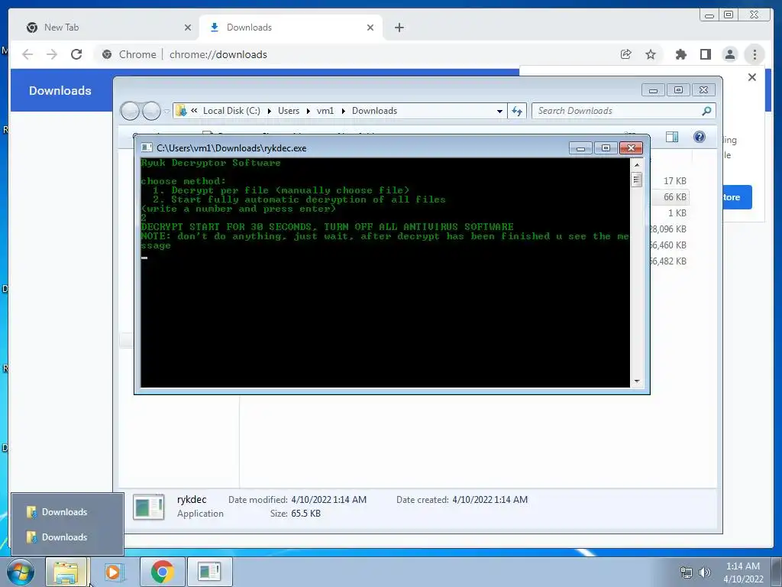The image size is (782, 587).
Task: Open Chrome's extensions puzzle icon
Action: pos(680,54)
